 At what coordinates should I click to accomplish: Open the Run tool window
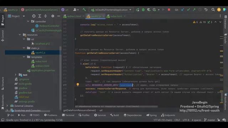click(21, 115)
